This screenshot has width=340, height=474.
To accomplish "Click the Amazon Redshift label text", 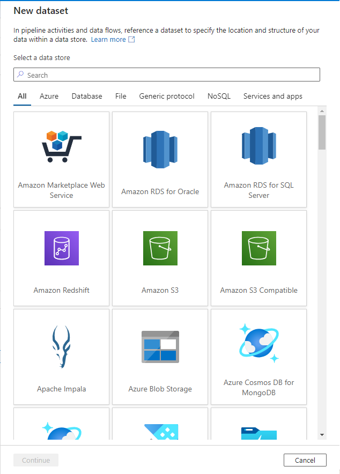I will [x=61, y=290].
